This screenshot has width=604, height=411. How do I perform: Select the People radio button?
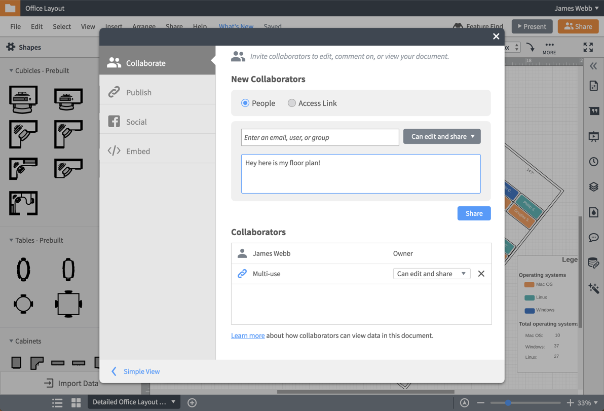pos(245,103)
